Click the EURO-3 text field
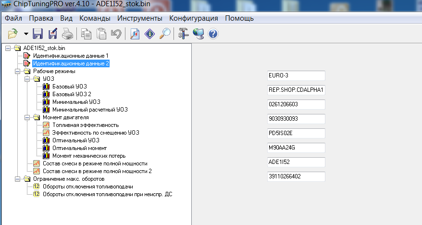Screen dimensions: 422x225 pyautogui.click(x=296, y=75)
